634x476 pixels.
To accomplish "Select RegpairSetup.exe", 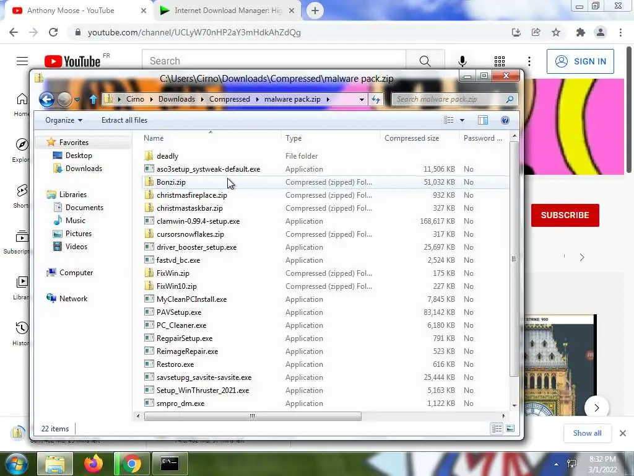I will coord(185,338).
